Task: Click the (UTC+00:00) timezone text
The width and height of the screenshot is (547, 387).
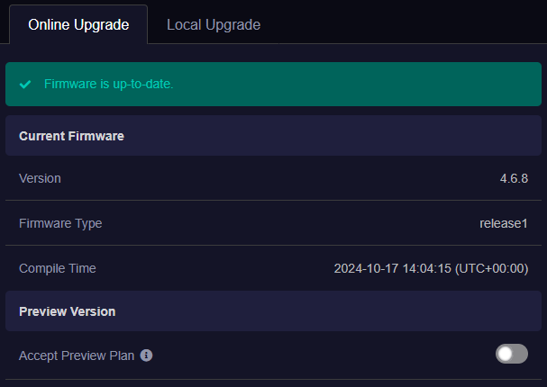Action: coord(491,268)
